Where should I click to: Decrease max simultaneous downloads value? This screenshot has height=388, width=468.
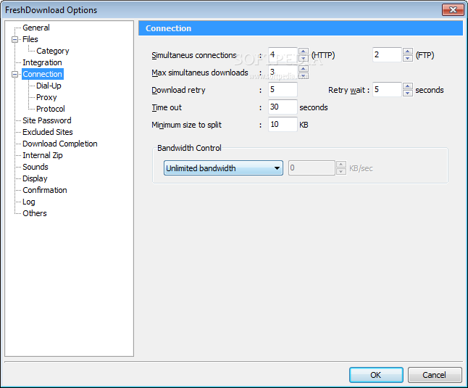point(304,75)
